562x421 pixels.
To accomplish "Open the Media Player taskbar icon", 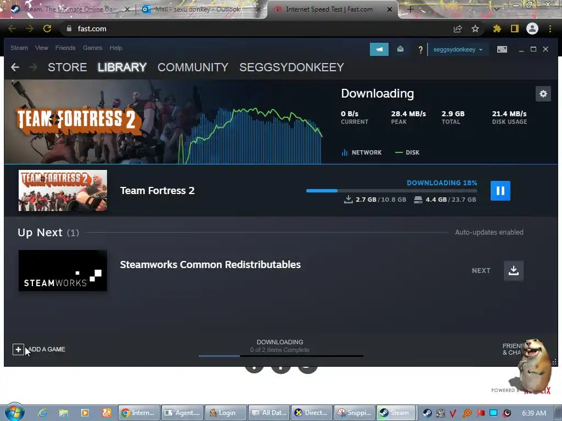I will pyautogui.click(x=85, y=413).
